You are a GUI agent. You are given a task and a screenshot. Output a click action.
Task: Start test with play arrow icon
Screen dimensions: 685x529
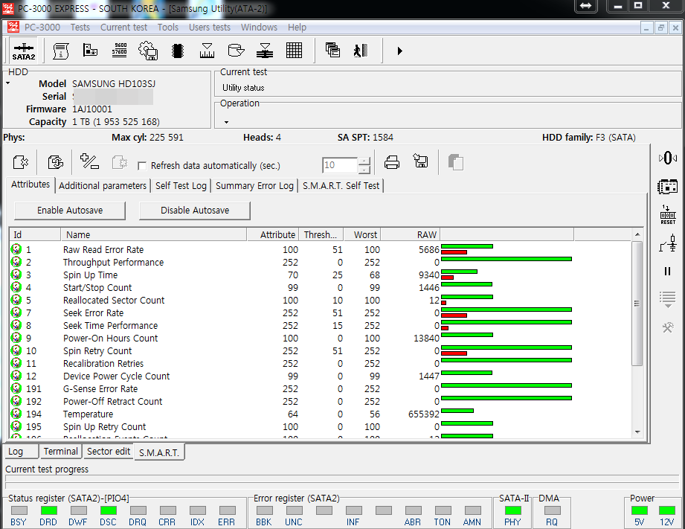pos(399,51)
